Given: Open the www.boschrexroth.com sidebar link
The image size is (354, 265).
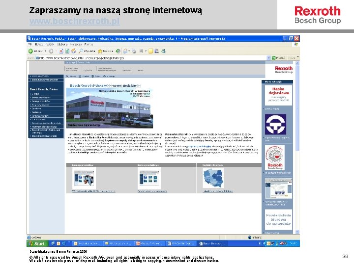Looking at the screenshot, I should pos(46,80).
